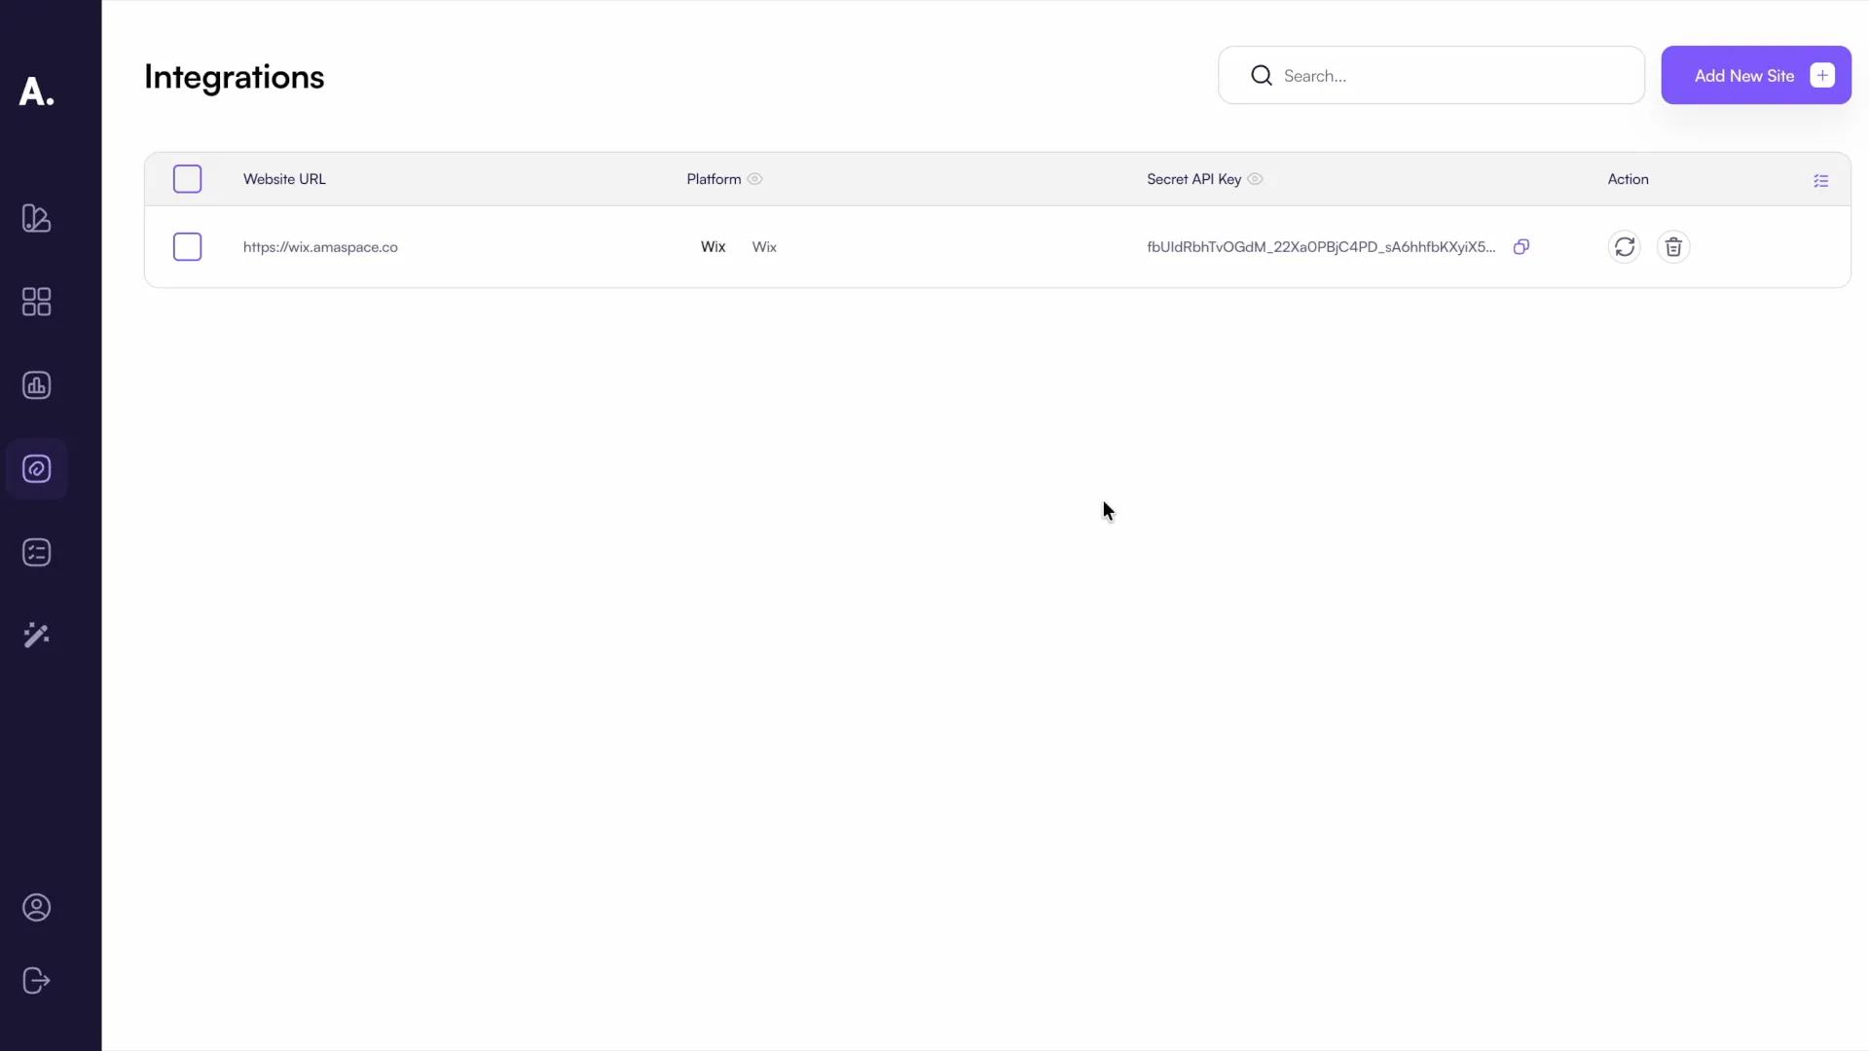This screenshot has height=1051, width=1869.
Task: Click the Platform column header text
Action: click(x=714, y=179)
